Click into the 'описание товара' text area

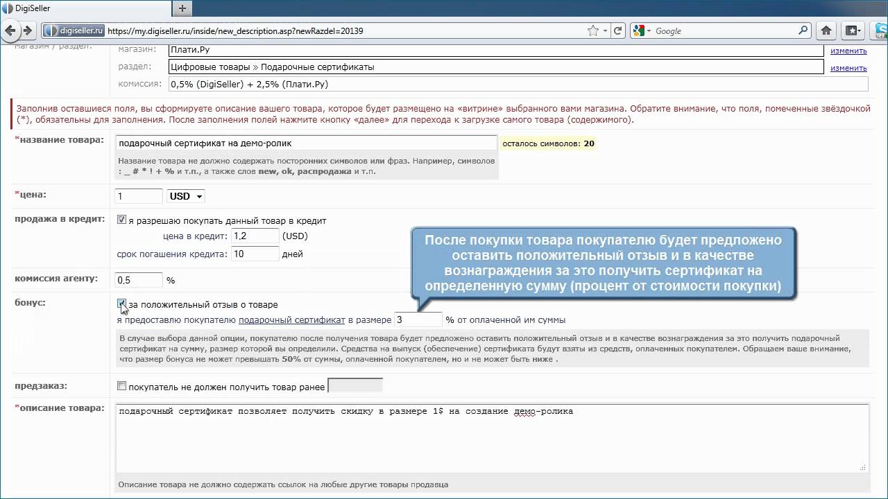[x=491, y=439]
